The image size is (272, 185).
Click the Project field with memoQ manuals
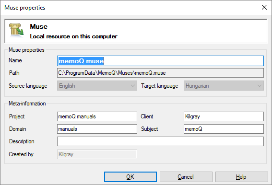click(97, 116)
